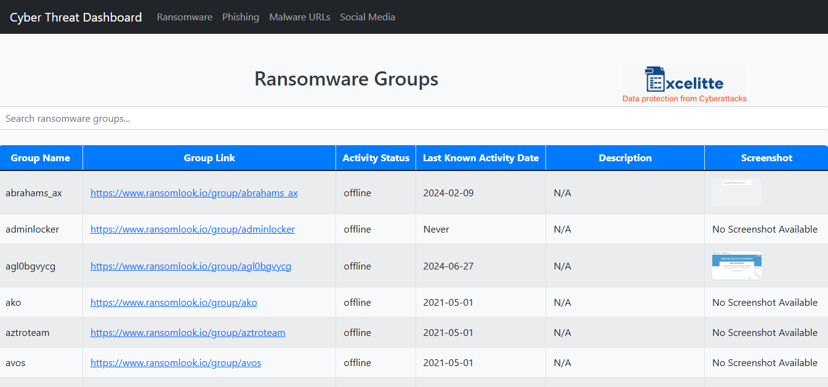Open the agl0bgvycg group link
Viewport: 828px width, 387px height.
coord(191,266)
